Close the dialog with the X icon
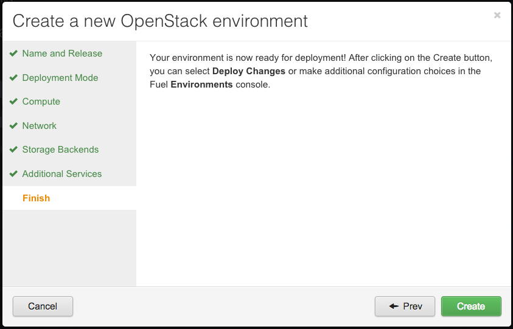The height and width of the screenshot is (329, 513). [497, 15]
